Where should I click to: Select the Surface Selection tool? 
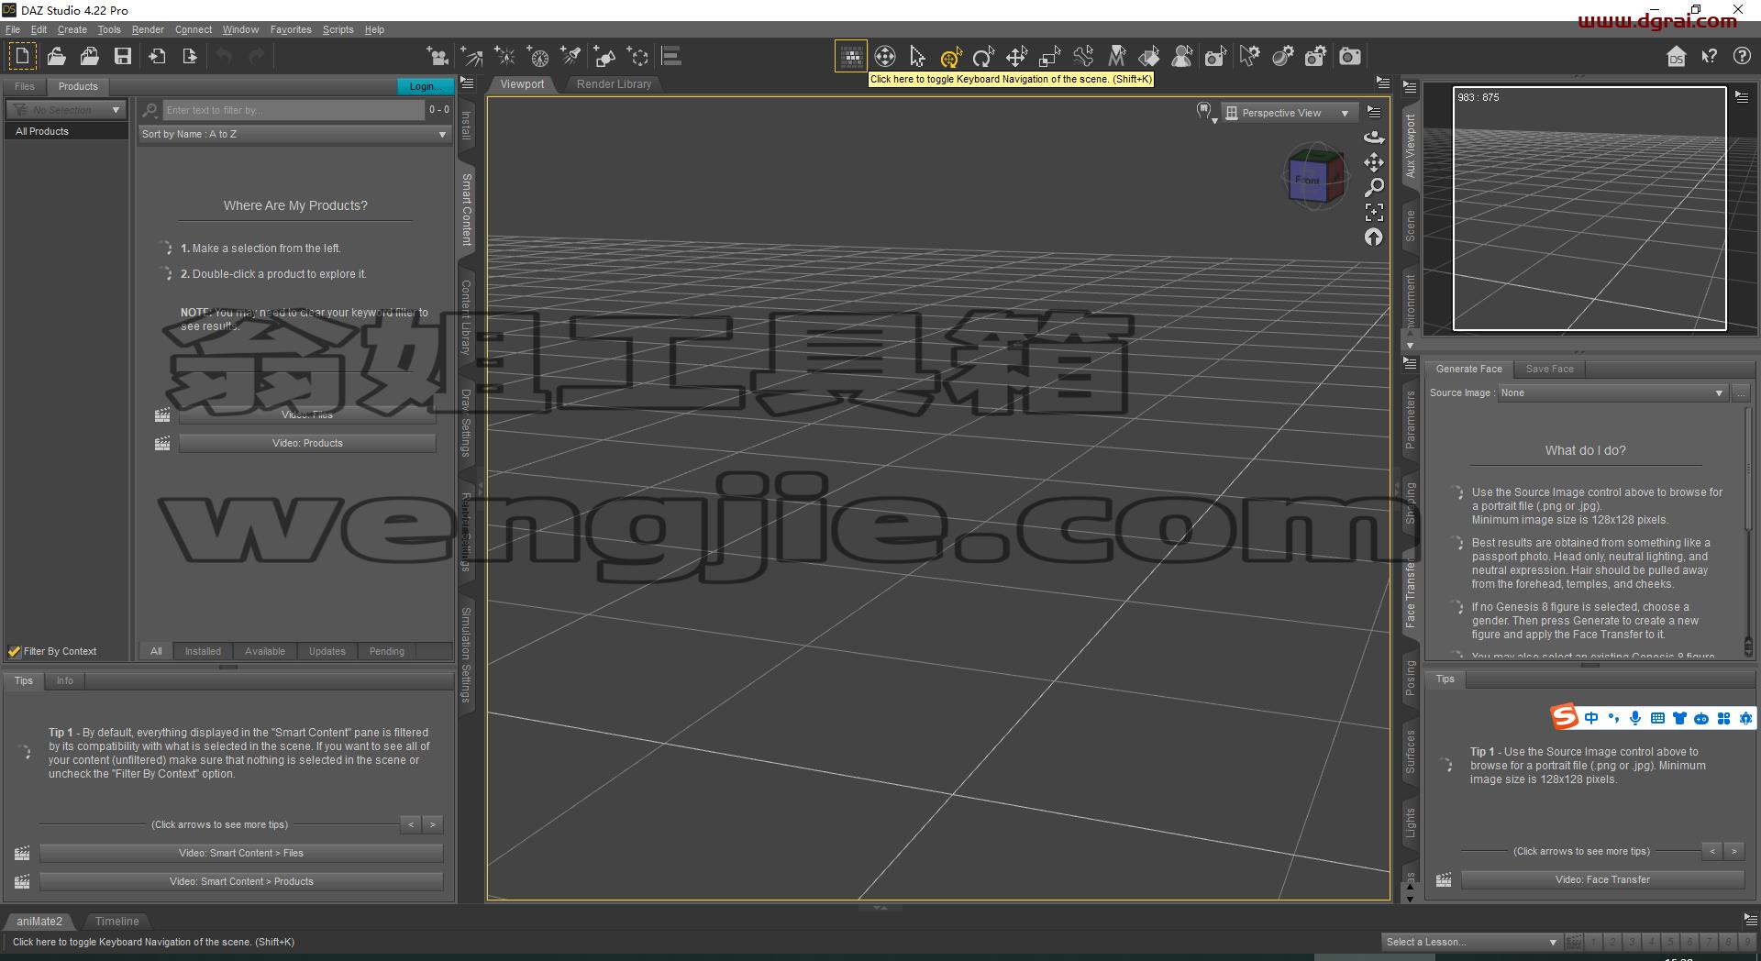[1149, 57]
